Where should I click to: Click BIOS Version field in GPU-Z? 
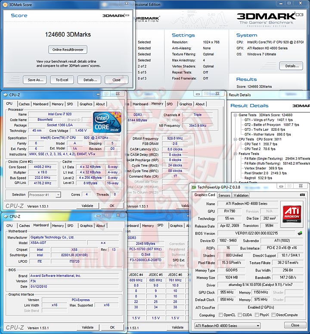[257, 233]
